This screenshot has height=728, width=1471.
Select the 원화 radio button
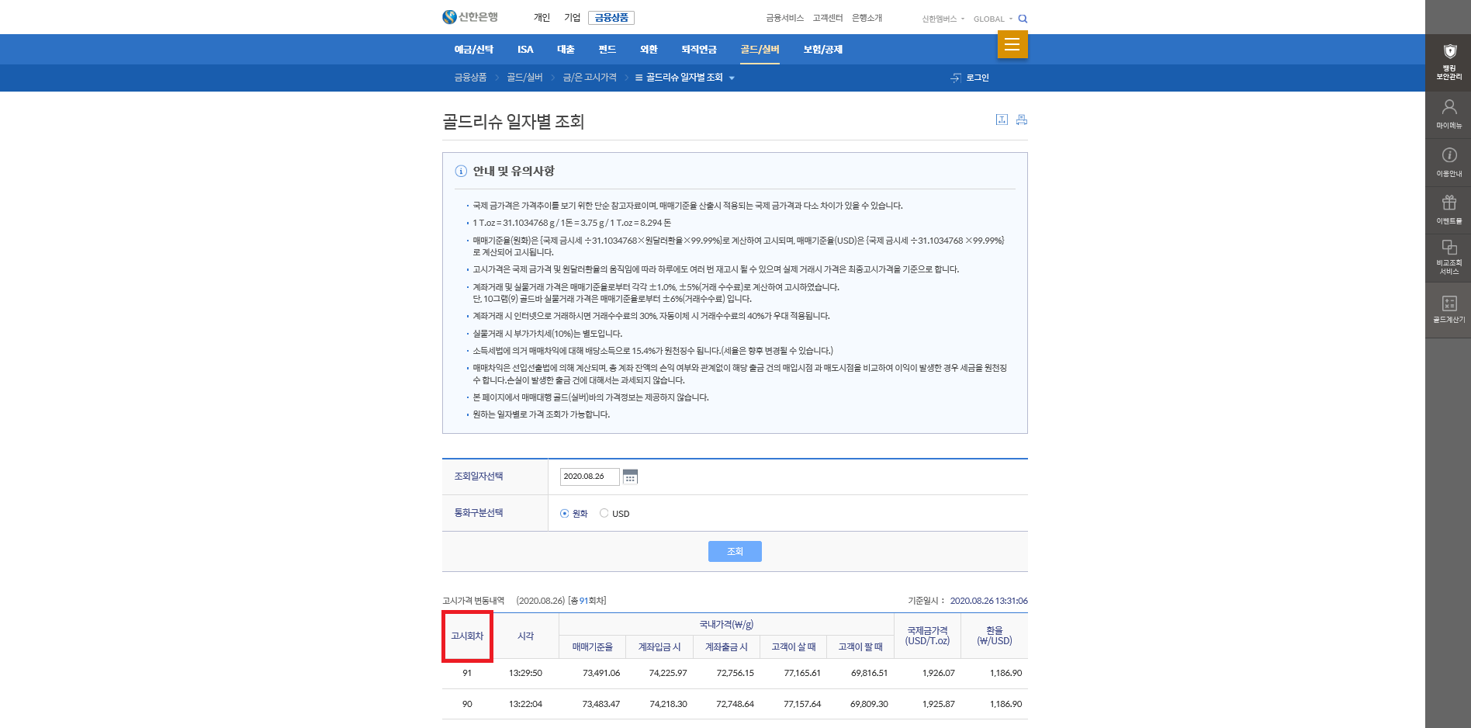coord(563,513)
